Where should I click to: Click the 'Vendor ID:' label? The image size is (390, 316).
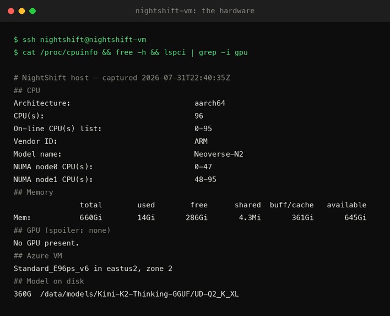pyautogui.click(x=35, y=141)
